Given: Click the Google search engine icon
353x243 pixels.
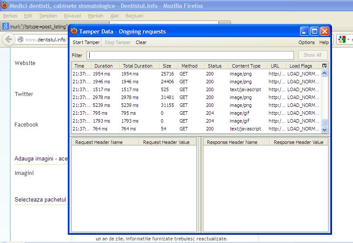Looking at the screenshot, I should tap(342, 40).
